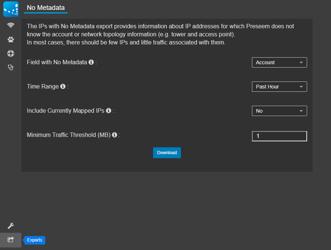
Task: Click the Minimum Traffic Threshold input
Action: (x=279, y=136)
